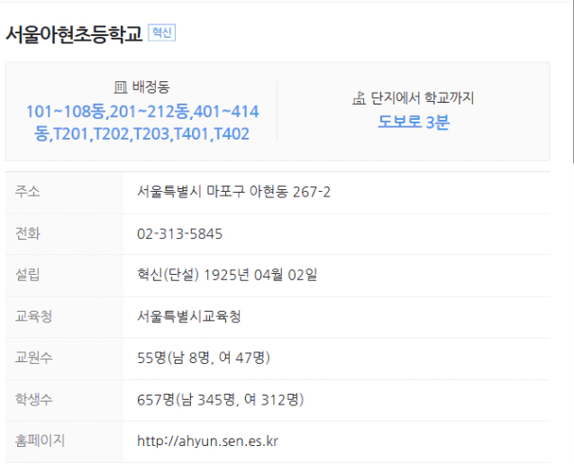Image resolution: width=574 pixels, height=464 pixels.
Task: Click the student count 657명(남 345명, 여 312명)
Action: [221, 399]
